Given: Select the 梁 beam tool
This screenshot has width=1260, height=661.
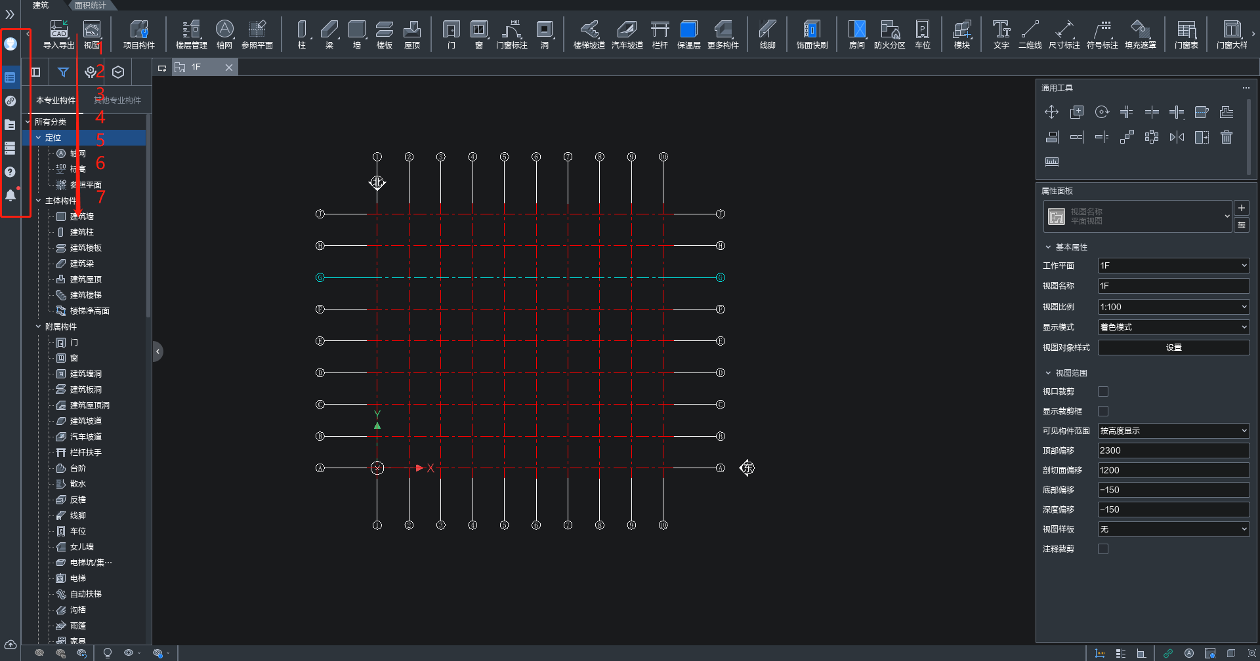Looking at the screenshot, I should pyautogui.click(x=329, y=34).
